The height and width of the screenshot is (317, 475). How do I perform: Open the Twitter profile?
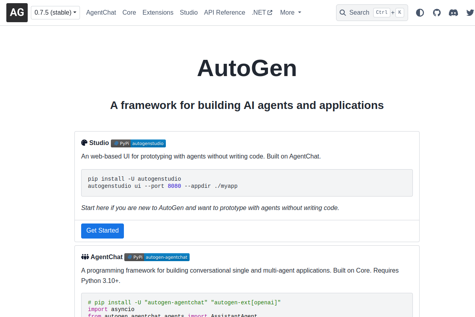tap(470, 12)
